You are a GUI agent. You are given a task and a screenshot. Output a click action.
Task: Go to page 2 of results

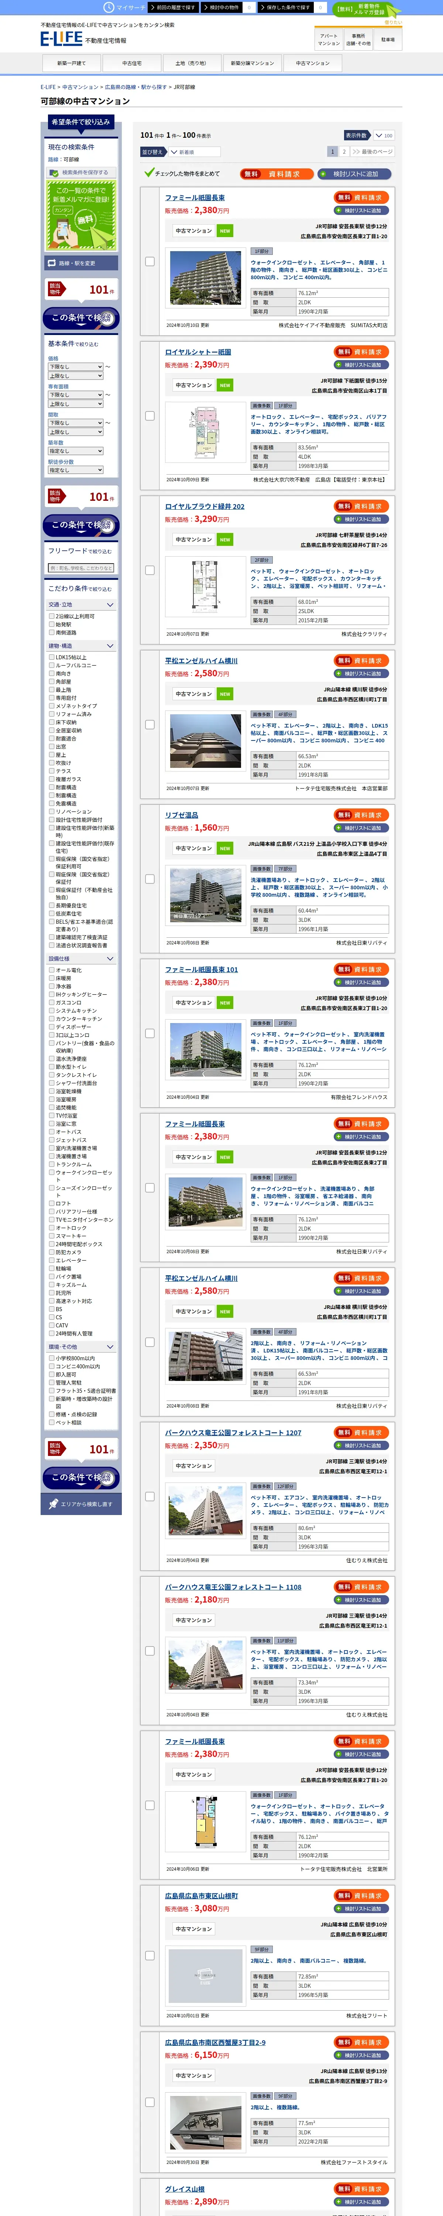pos(344,151)
